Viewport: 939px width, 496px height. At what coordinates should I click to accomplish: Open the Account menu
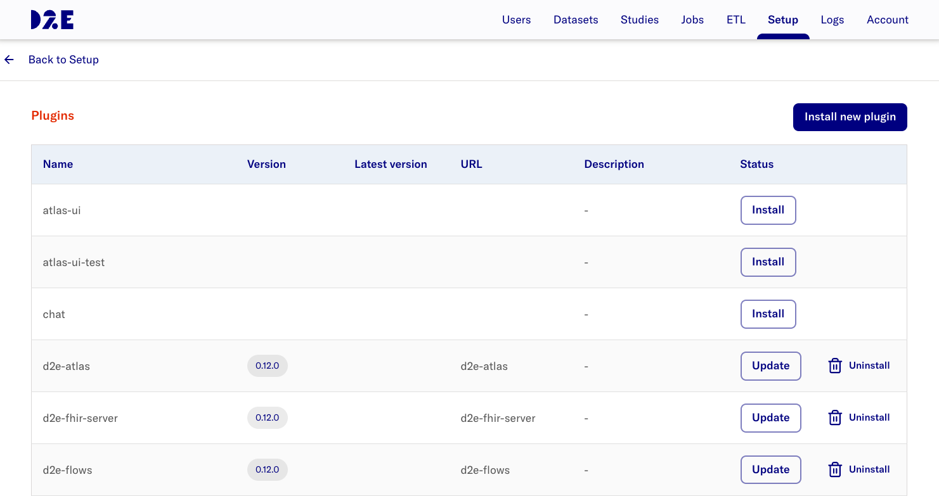coord(887,20)
